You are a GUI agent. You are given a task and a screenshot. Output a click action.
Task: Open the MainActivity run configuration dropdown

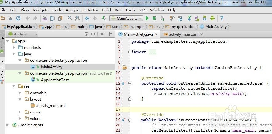(x=126, y=18)
